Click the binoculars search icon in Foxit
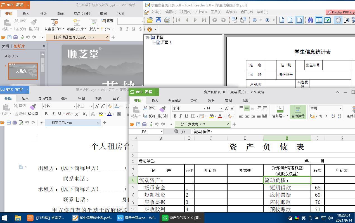This screenshot has height=223, width=355. (310, 20)
